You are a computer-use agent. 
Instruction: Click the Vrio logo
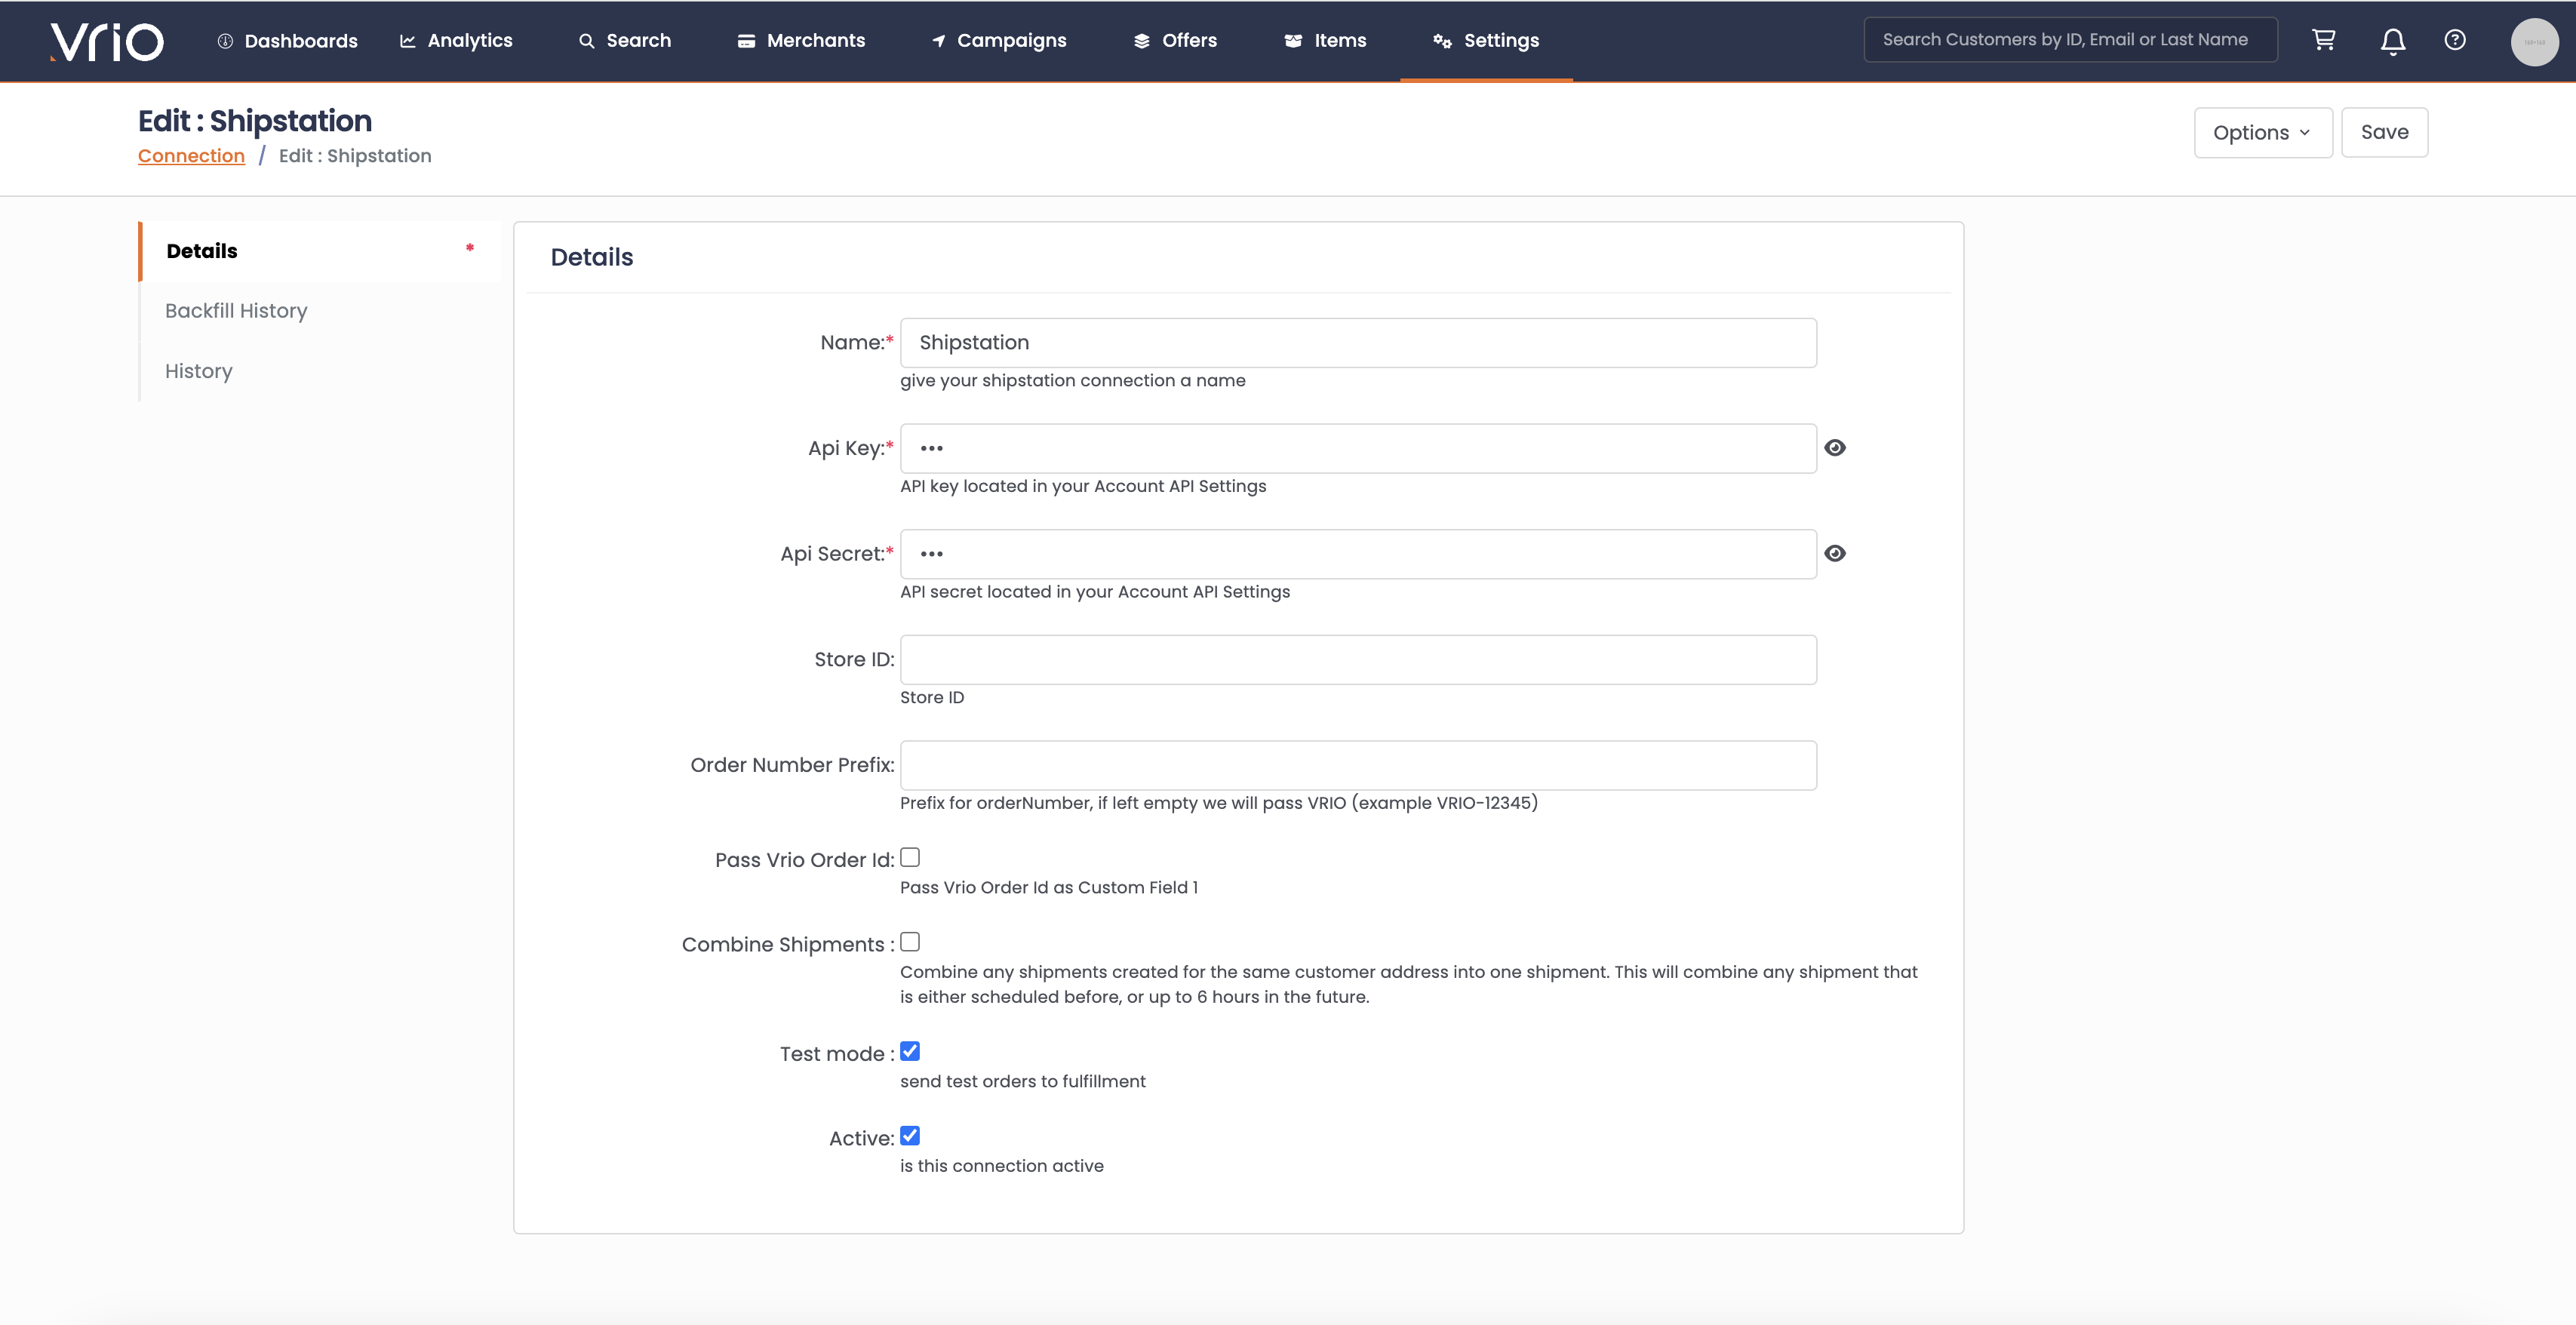click(x=107, y=41)
